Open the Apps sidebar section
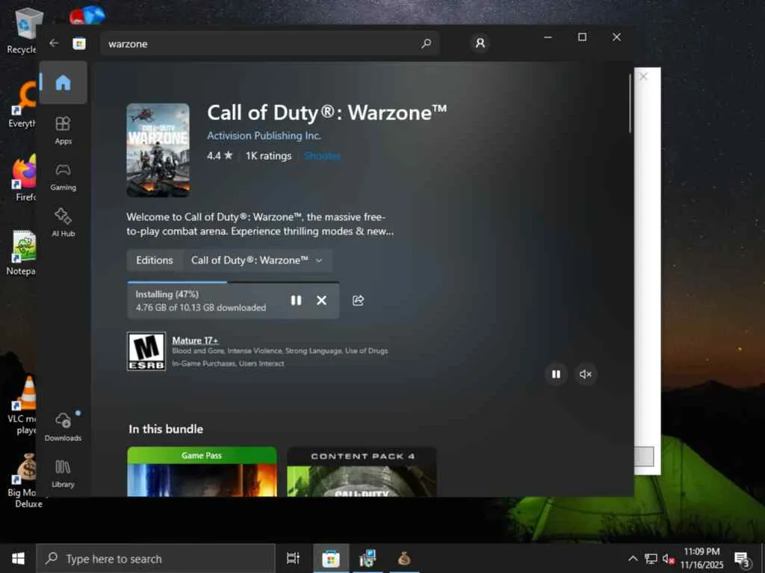The image size is (765, 573). point(63,131)
